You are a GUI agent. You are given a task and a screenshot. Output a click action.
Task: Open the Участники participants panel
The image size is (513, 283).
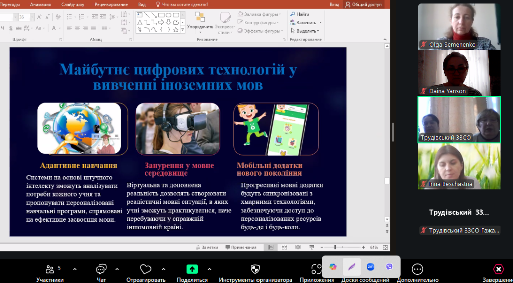coord(49,270)
